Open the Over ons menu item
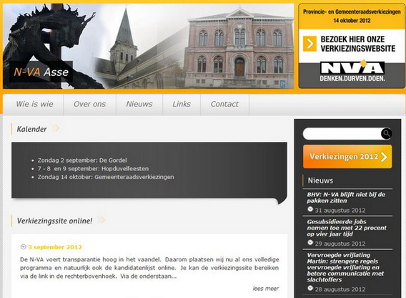This screenshot has width=406, height=298. click(x=89, y=104)
